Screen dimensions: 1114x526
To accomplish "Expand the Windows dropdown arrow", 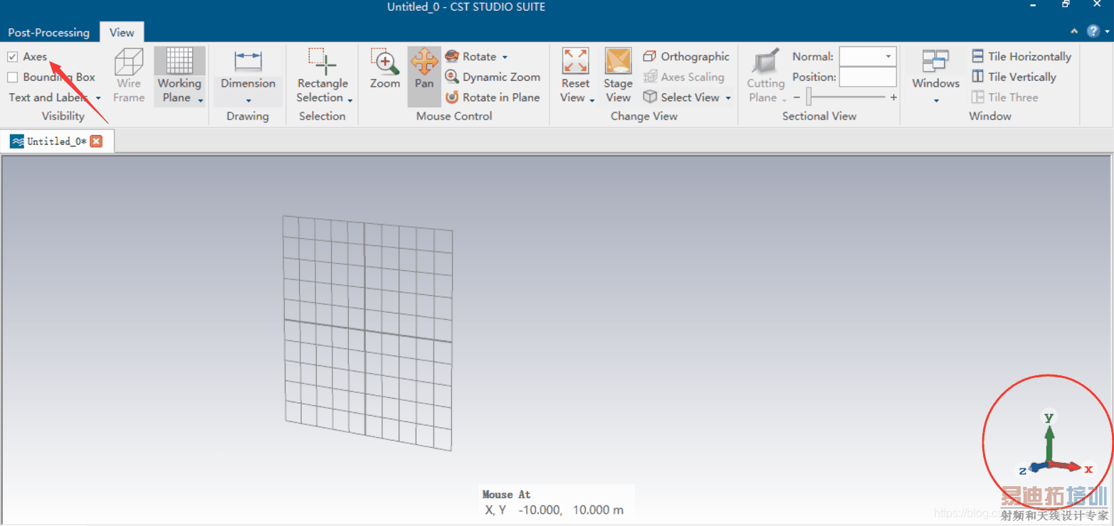I will point(936,101).
